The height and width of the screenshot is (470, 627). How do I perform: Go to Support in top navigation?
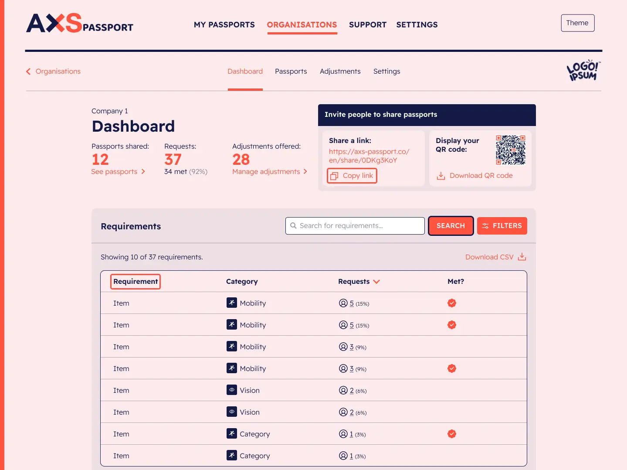(x=368, y=25)
